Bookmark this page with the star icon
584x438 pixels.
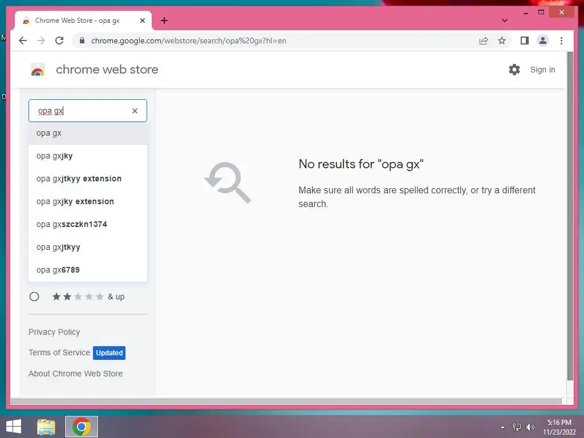point(502,40)
